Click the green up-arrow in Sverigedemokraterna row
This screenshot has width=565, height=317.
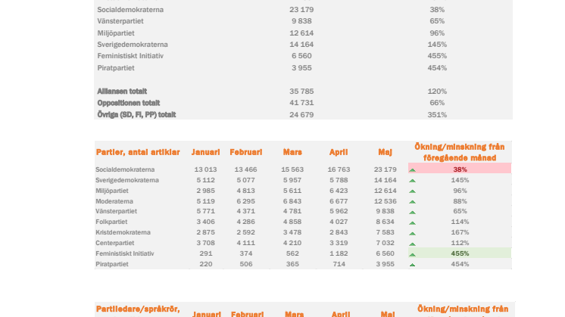click(413, 181)
